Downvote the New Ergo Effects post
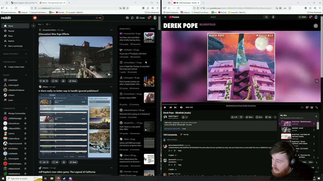 tap(47, 81)
